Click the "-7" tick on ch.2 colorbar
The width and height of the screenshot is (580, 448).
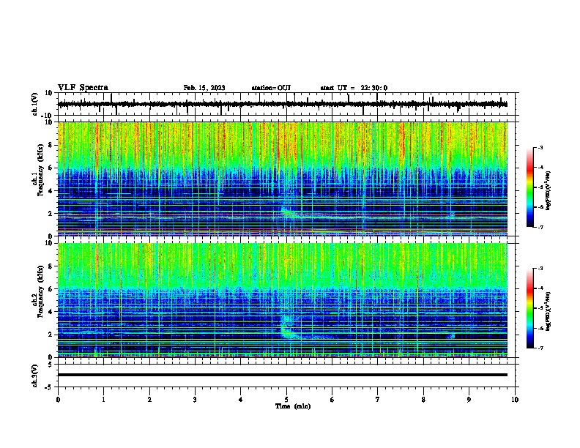[x=540, y=348]
